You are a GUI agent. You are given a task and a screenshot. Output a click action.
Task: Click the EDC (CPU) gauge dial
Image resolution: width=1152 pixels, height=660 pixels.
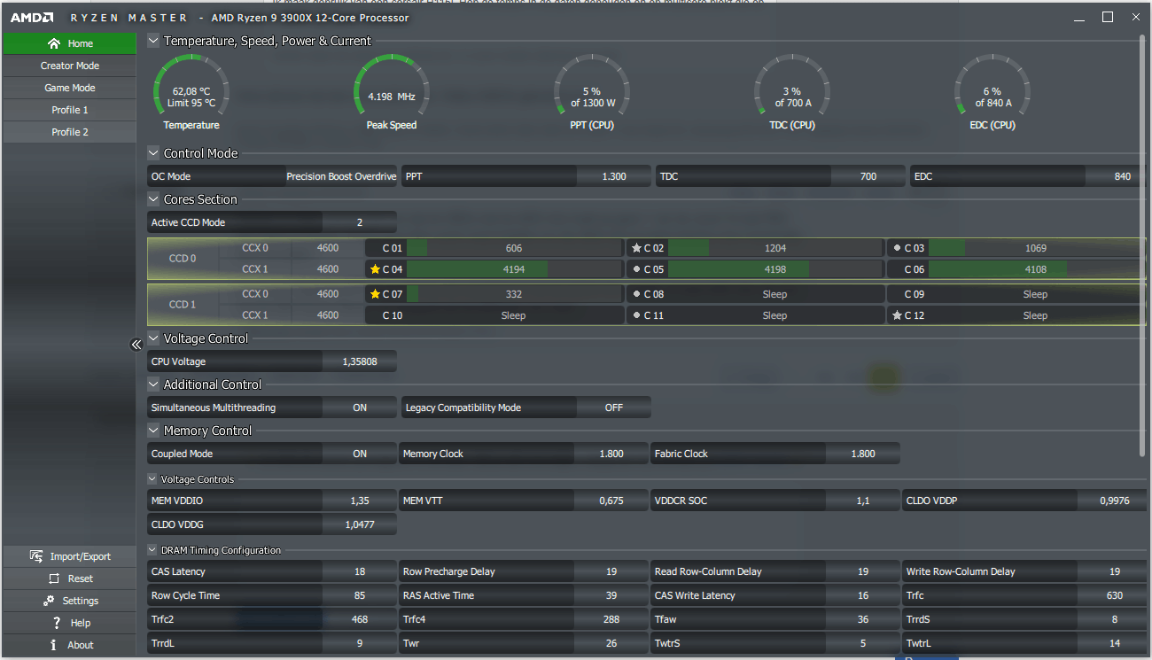tap(992, 88)
